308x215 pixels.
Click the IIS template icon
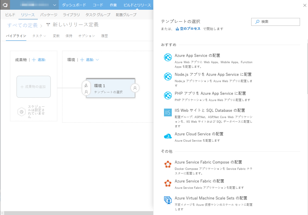[168, 112]
